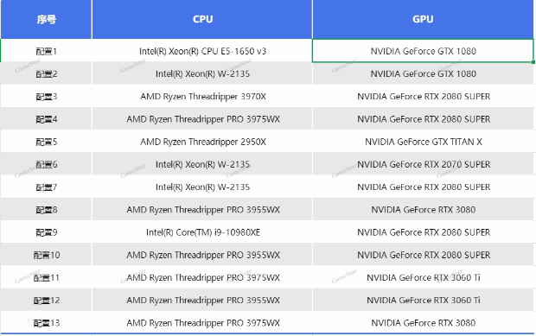The height and width of the screenshot is (336, 536).
Task: Select the 配置2 row label cell
Action: click(x=46, y=73)
